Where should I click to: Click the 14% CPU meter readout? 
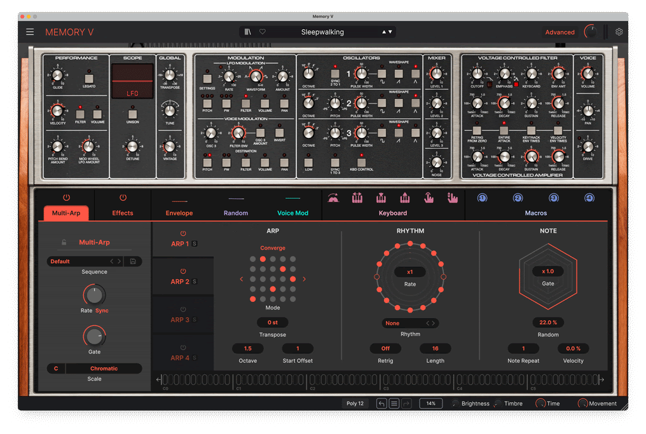[430, 403]
